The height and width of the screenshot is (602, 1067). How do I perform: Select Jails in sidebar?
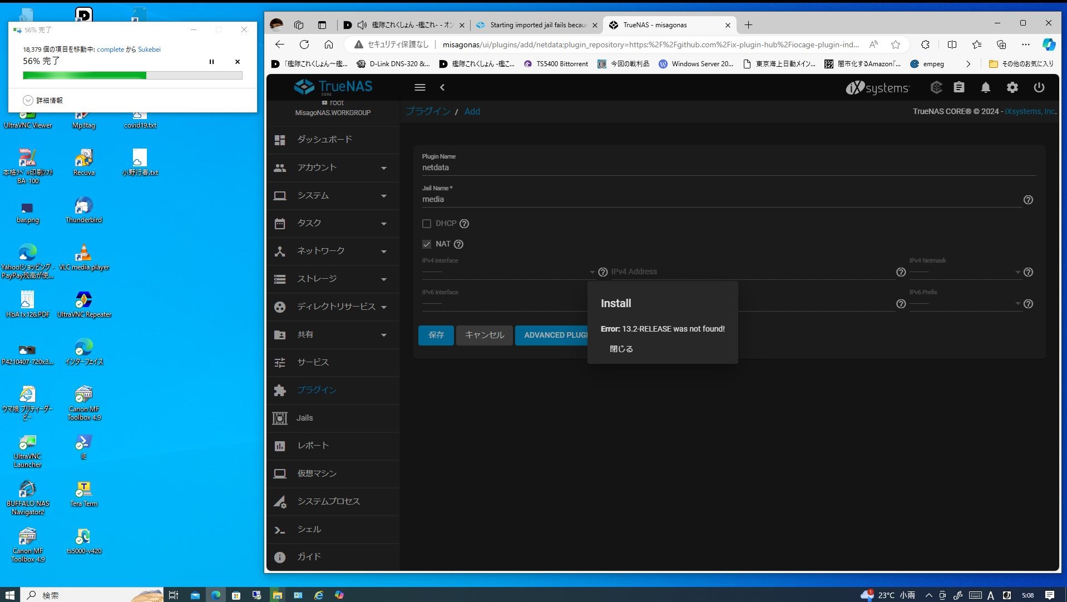click(333, 418)
